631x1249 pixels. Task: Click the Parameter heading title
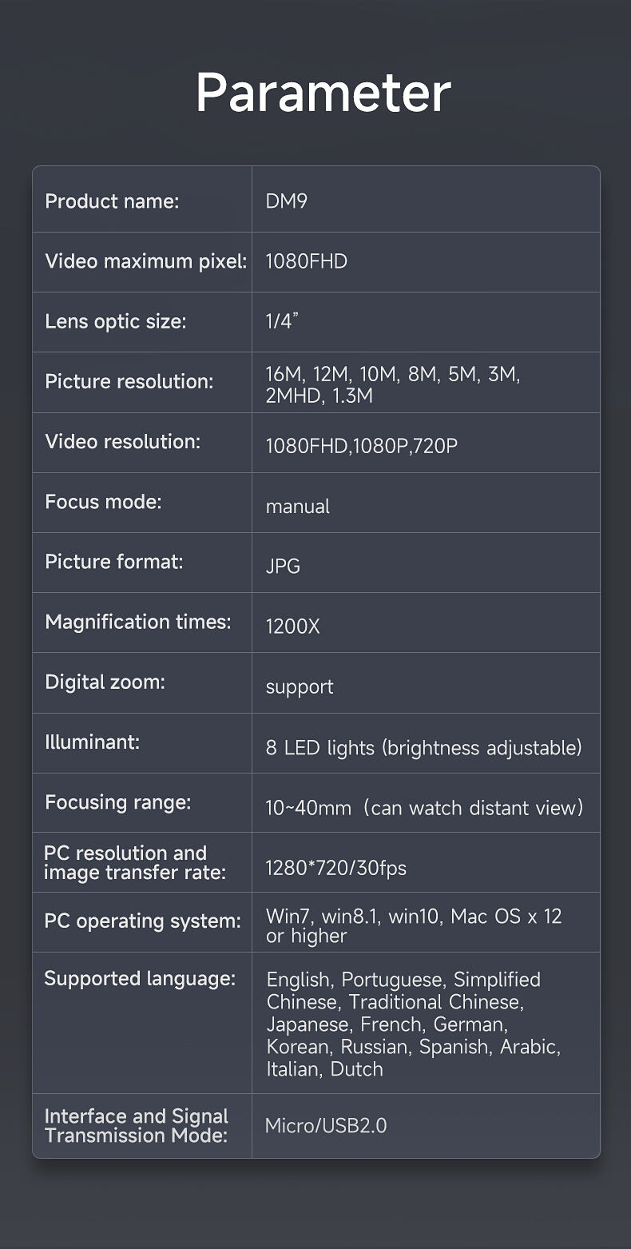tap(323, 93)
